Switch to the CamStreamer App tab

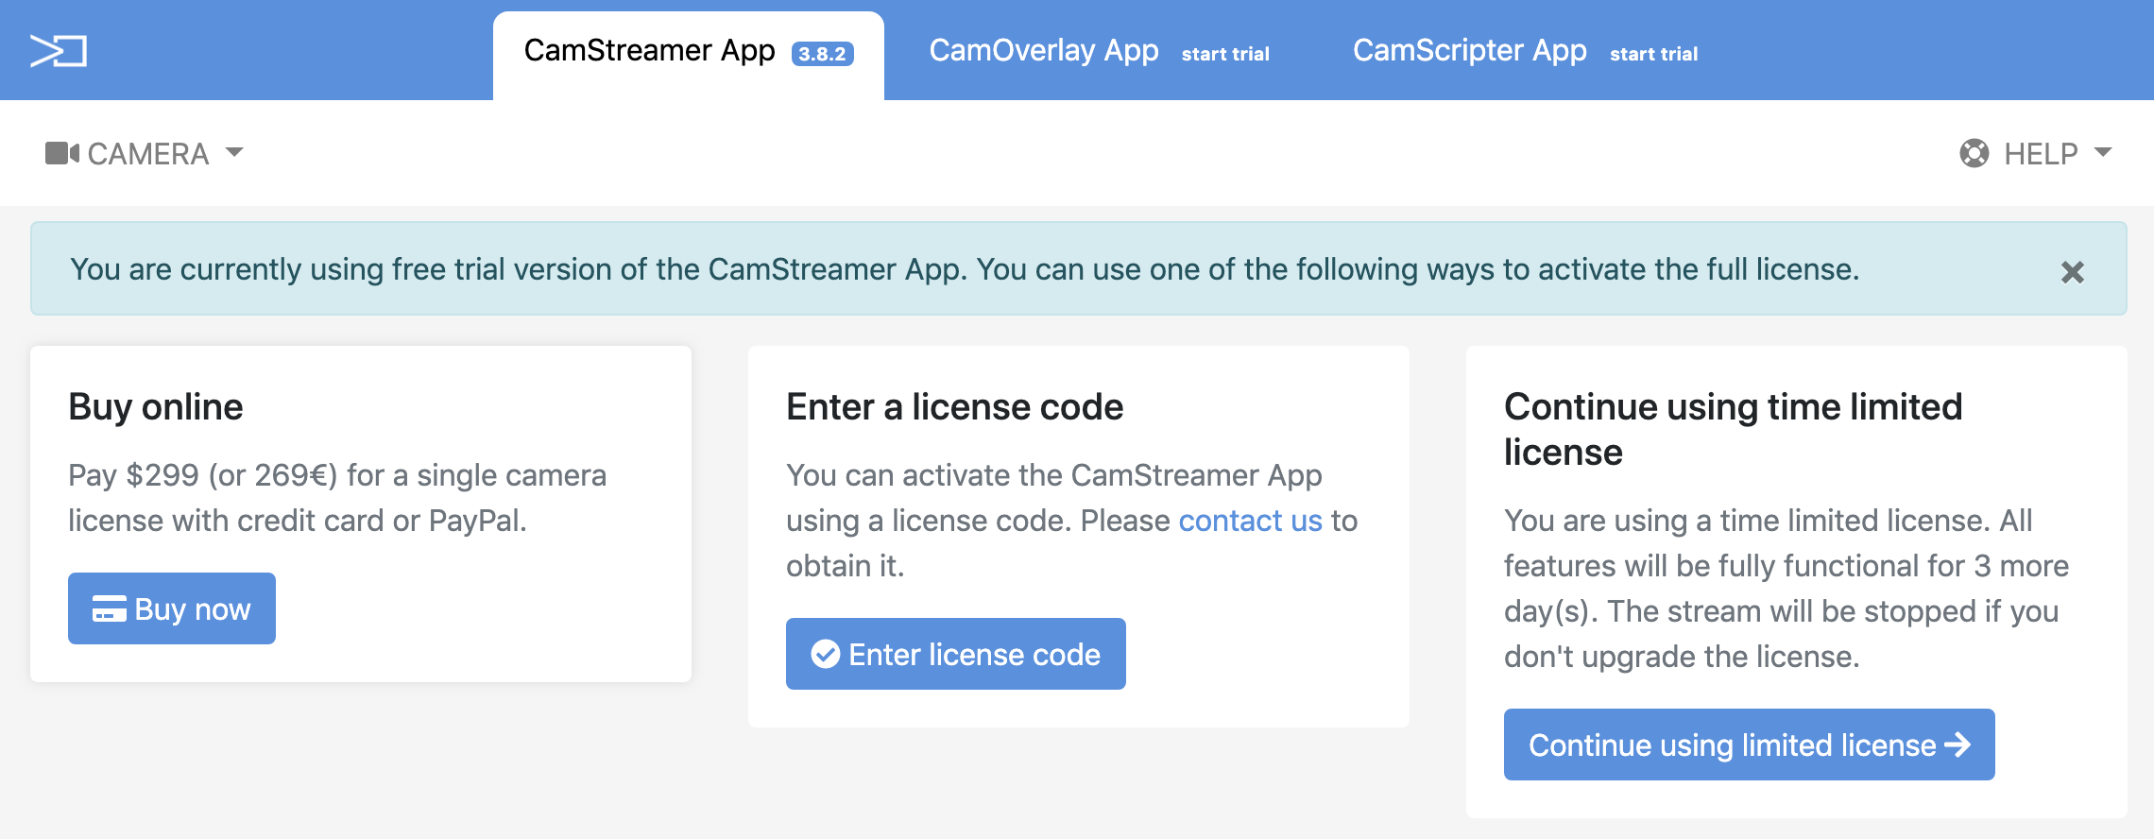tap(649, 51)
